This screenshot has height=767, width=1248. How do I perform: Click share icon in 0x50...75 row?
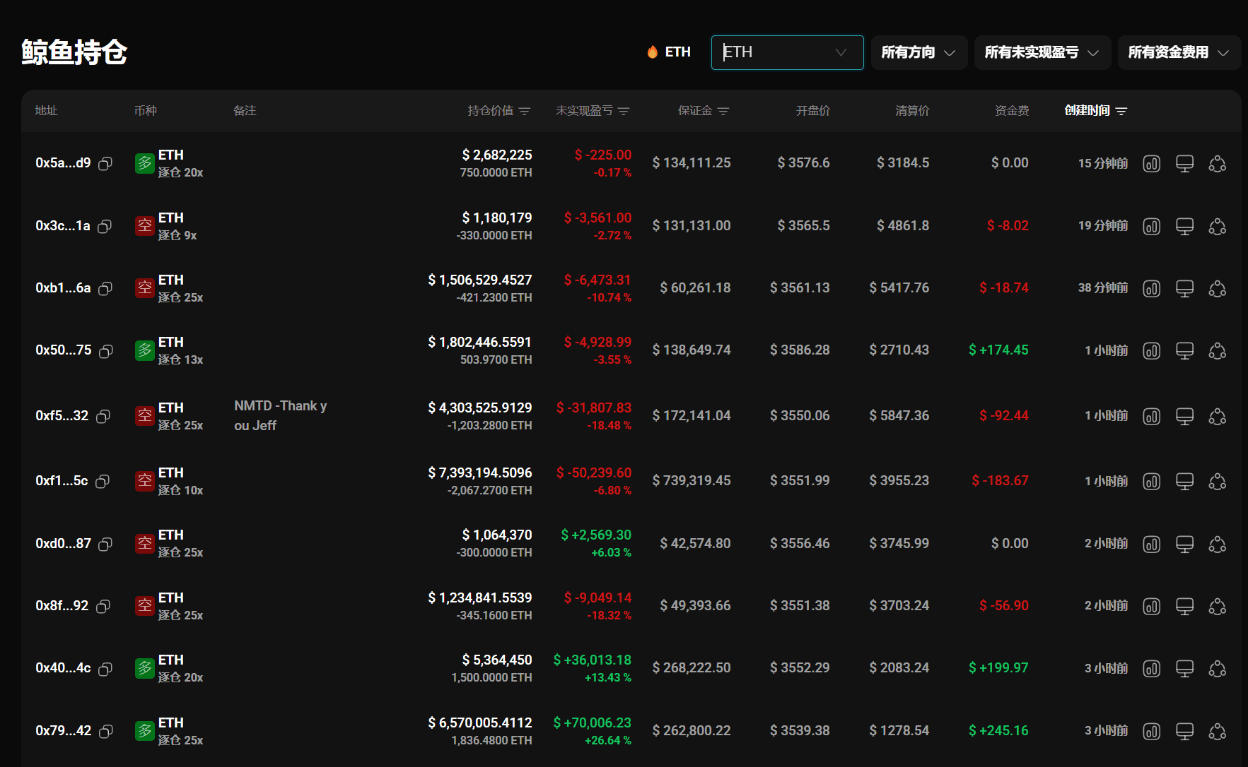1217,351
